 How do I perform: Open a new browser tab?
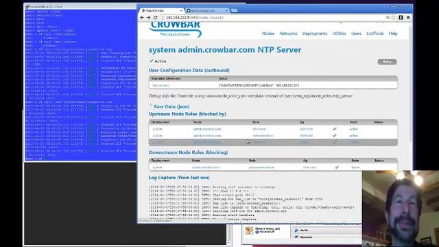tap(235, 11)
